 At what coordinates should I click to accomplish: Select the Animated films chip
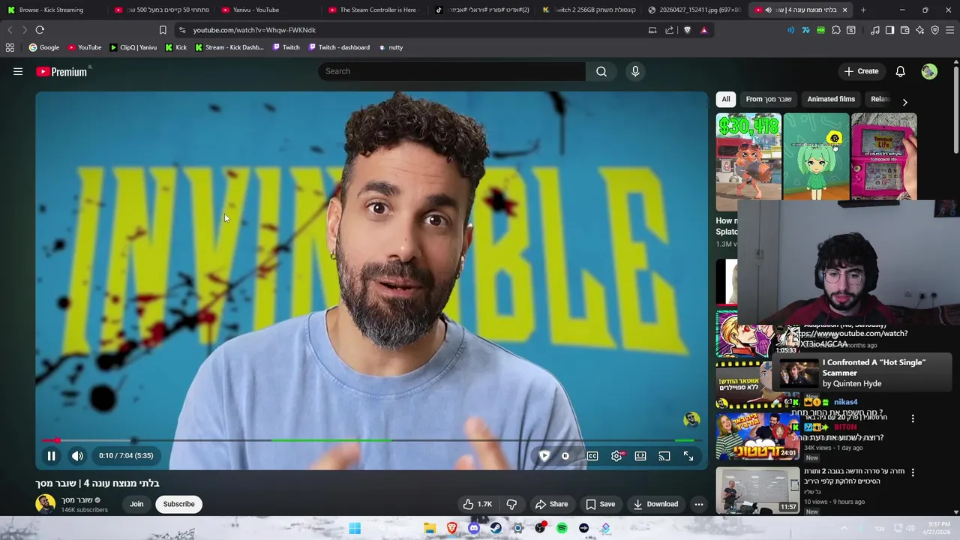(831, 99)
